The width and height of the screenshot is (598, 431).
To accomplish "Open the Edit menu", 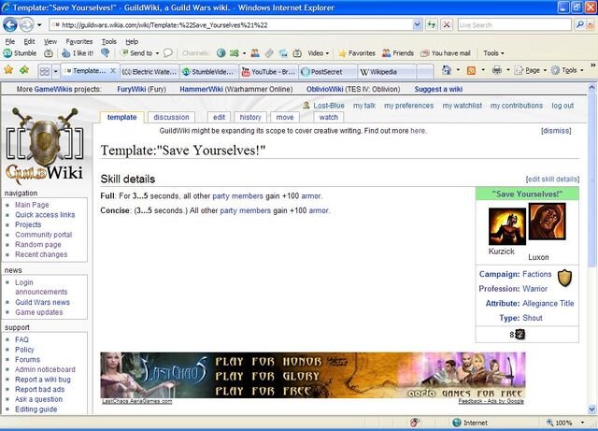I will pyautogui.click(x=29, y=42).
